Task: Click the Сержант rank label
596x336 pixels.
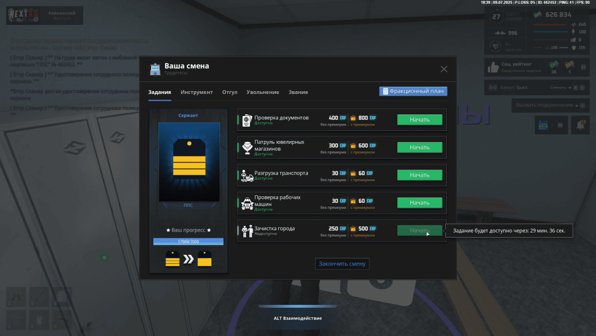Action: click(x=188, y=116)
